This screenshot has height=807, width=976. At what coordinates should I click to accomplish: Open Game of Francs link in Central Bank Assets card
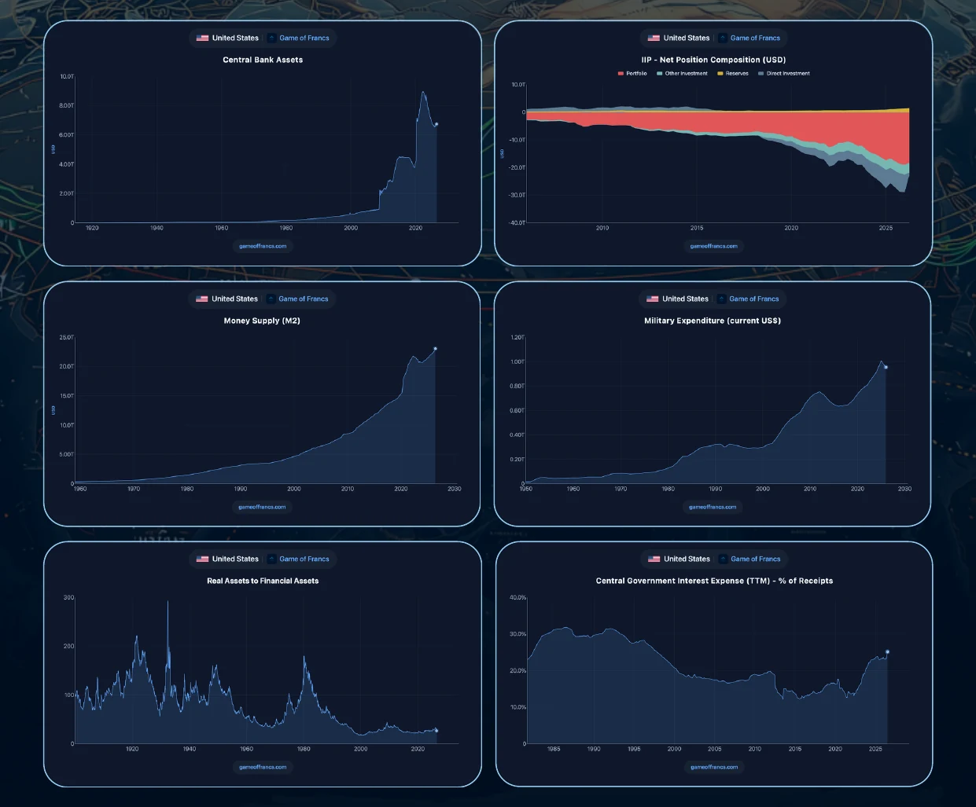[304, 38]
